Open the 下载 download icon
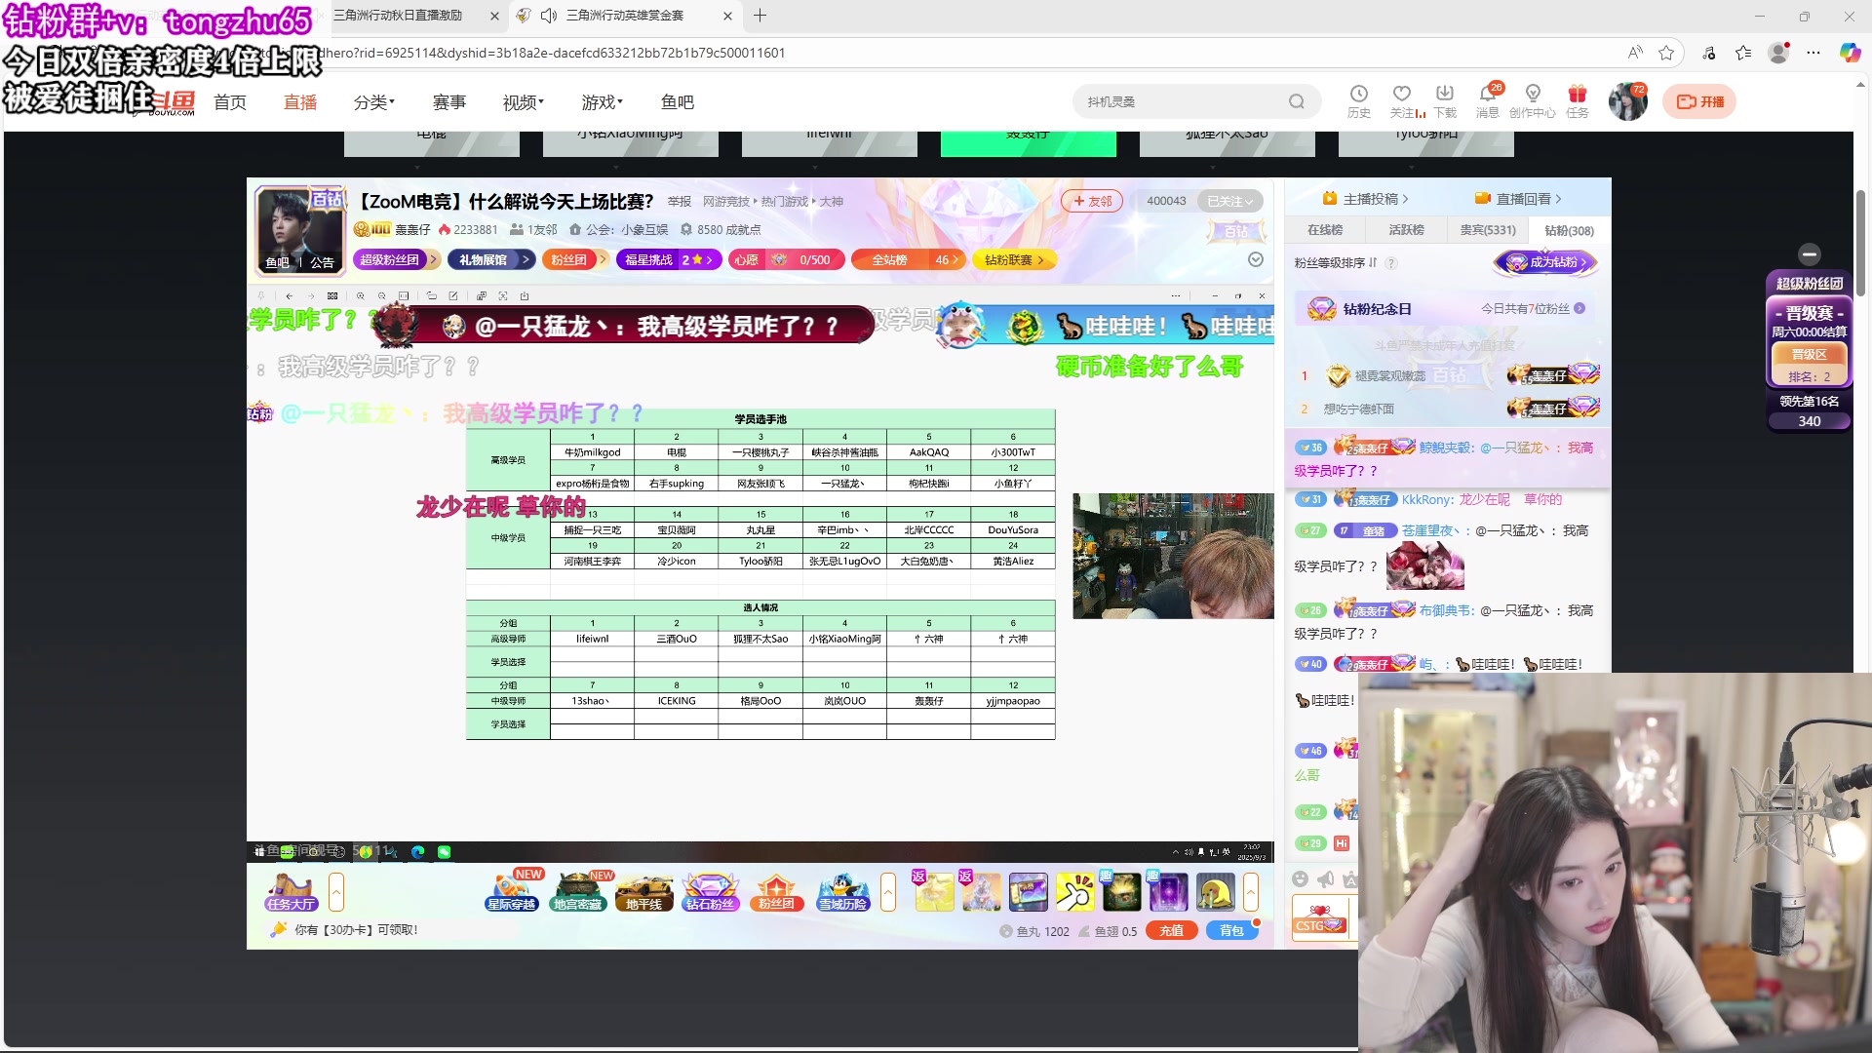The height and width of the screenshot is (1053, 1872). 1445,100
